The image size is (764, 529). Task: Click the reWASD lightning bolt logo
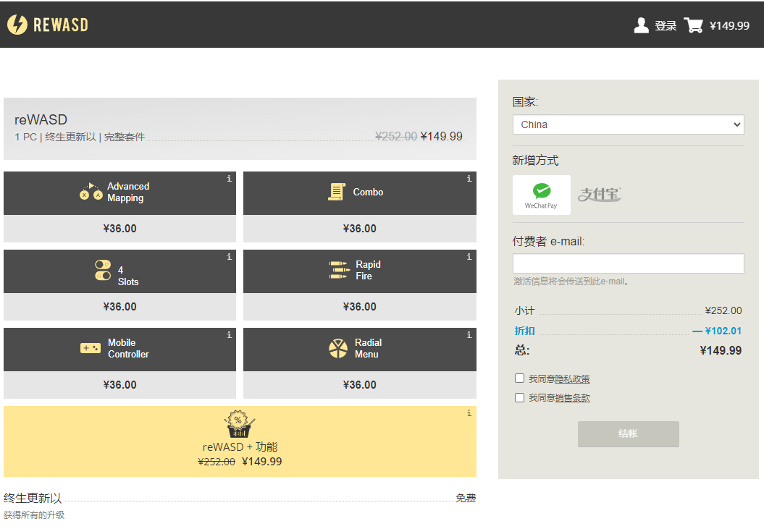click(17, 25)
